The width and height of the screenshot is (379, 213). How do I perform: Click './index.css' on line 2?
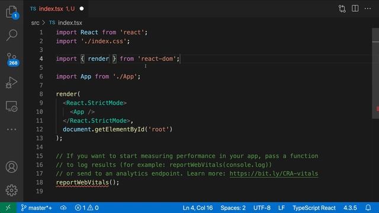(104, 41)
